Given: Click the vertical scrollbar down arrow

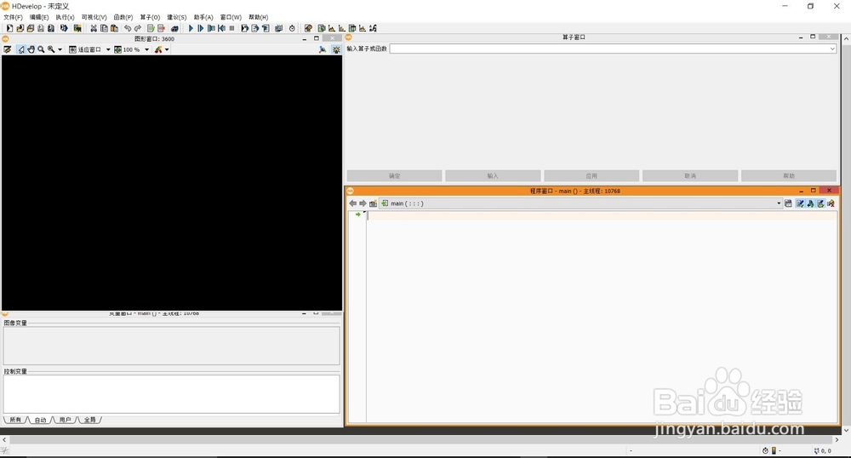Looking at the screenshot, I should pos(846,430).
